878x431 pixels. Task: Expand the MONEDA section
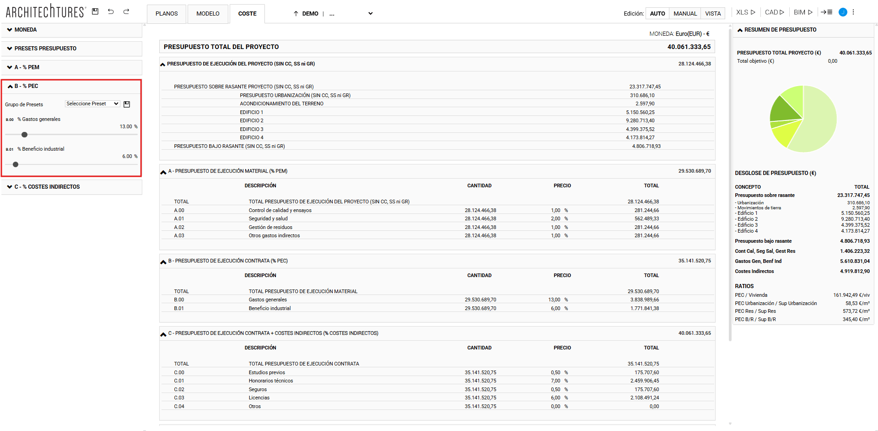pyautogui.click(x=26, y=30)
